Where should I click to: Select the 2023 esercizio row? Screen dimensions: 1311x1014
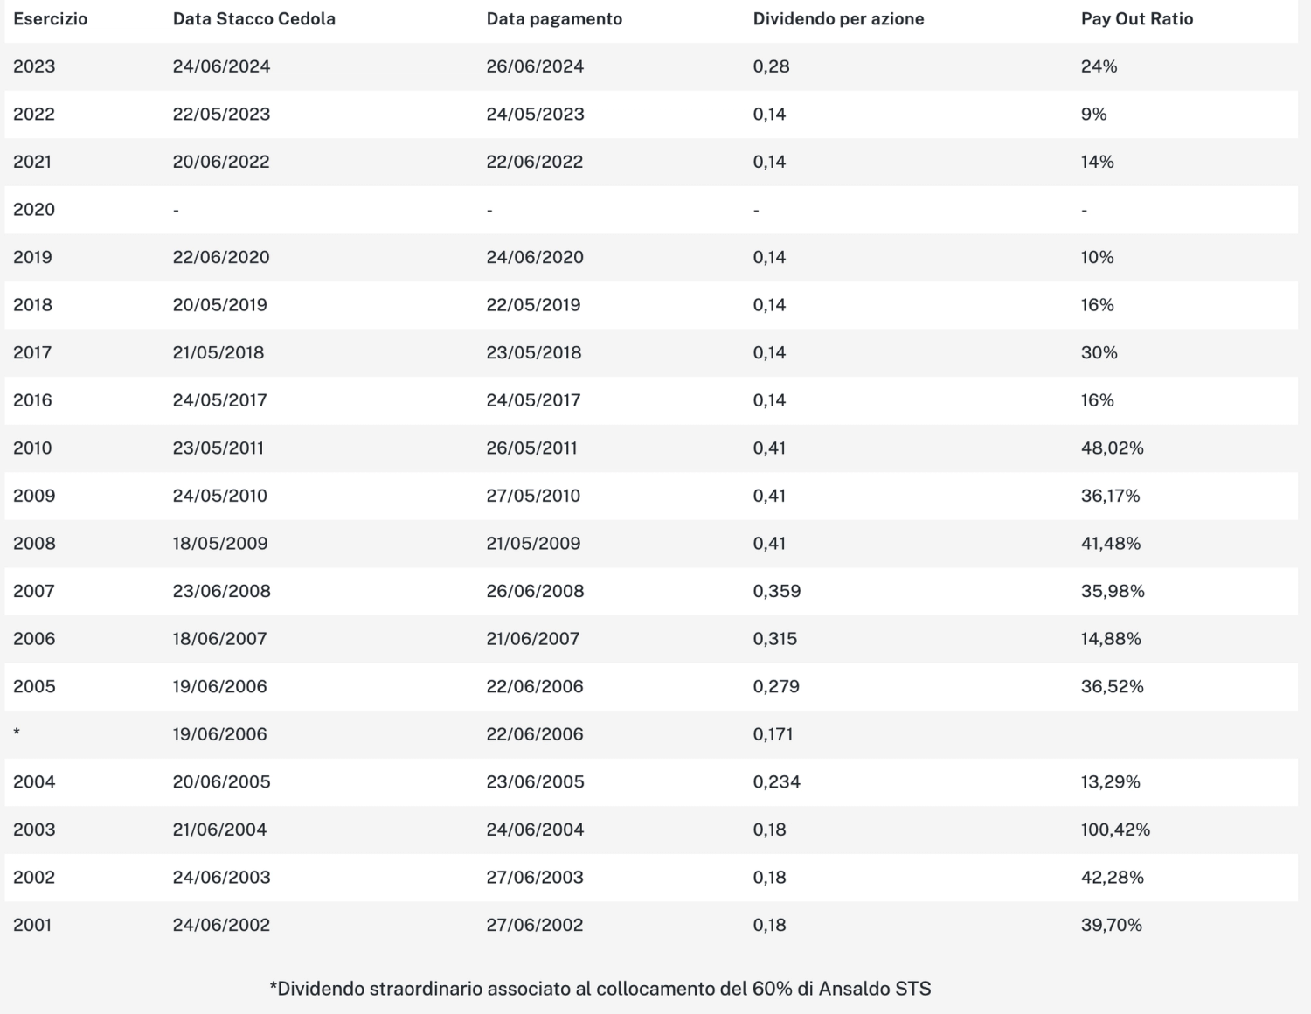click(651, 66)
